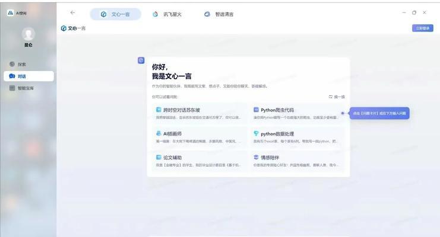440x237 pixels.
Task: Switch to the 智谱清言 tab
Action: (x=219, y=14)
